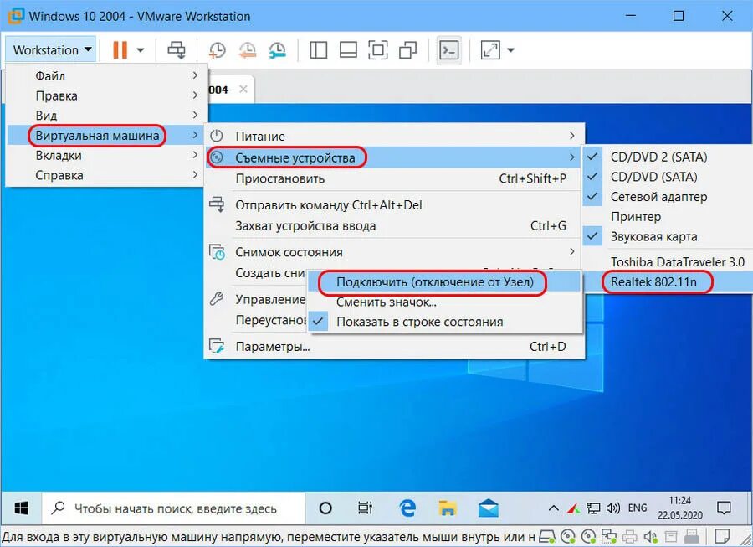Expand the Справка submenu
Image resolution: width=753 pixels, height=547 pixels.
coord(107,175)
